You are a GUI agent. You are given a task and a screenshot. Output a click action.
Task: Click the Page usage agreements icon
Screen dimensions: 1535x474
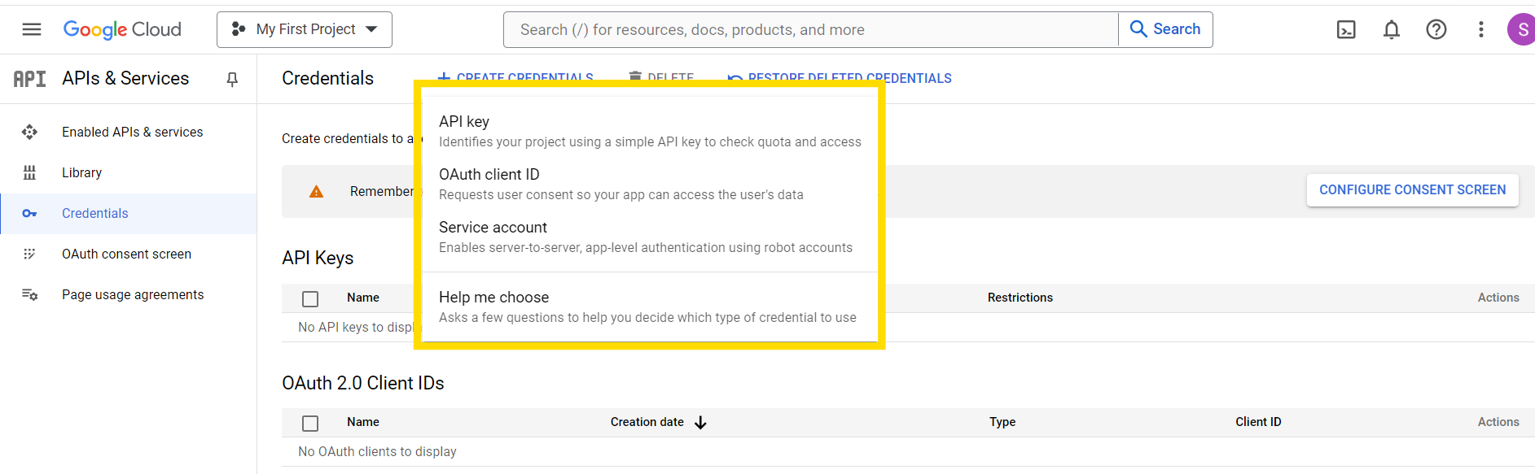coord(29,294)
